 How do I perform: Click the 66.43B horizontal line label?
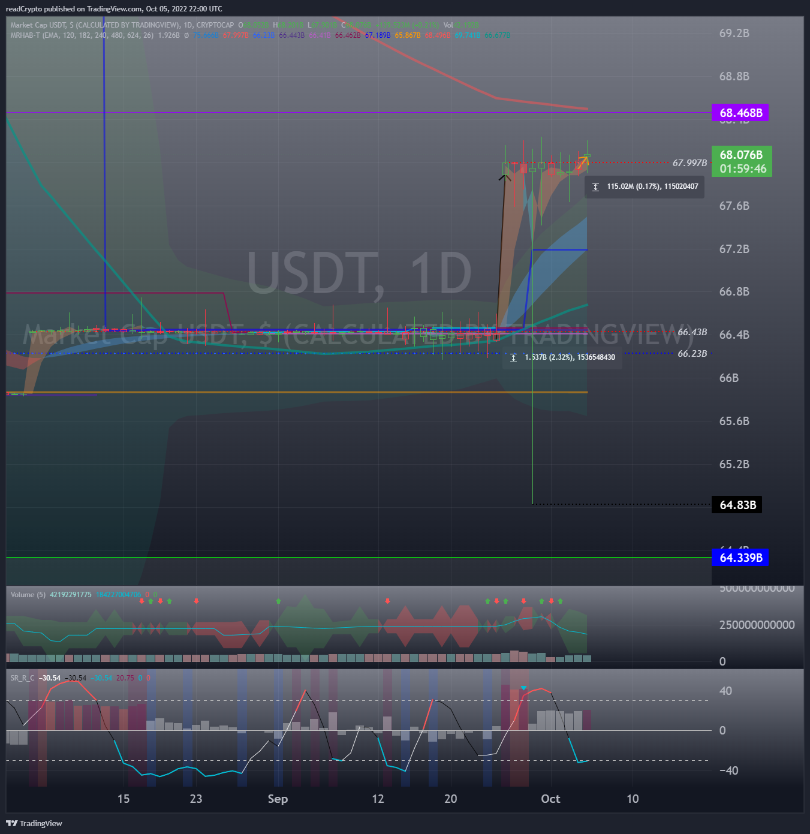[692, 332]
